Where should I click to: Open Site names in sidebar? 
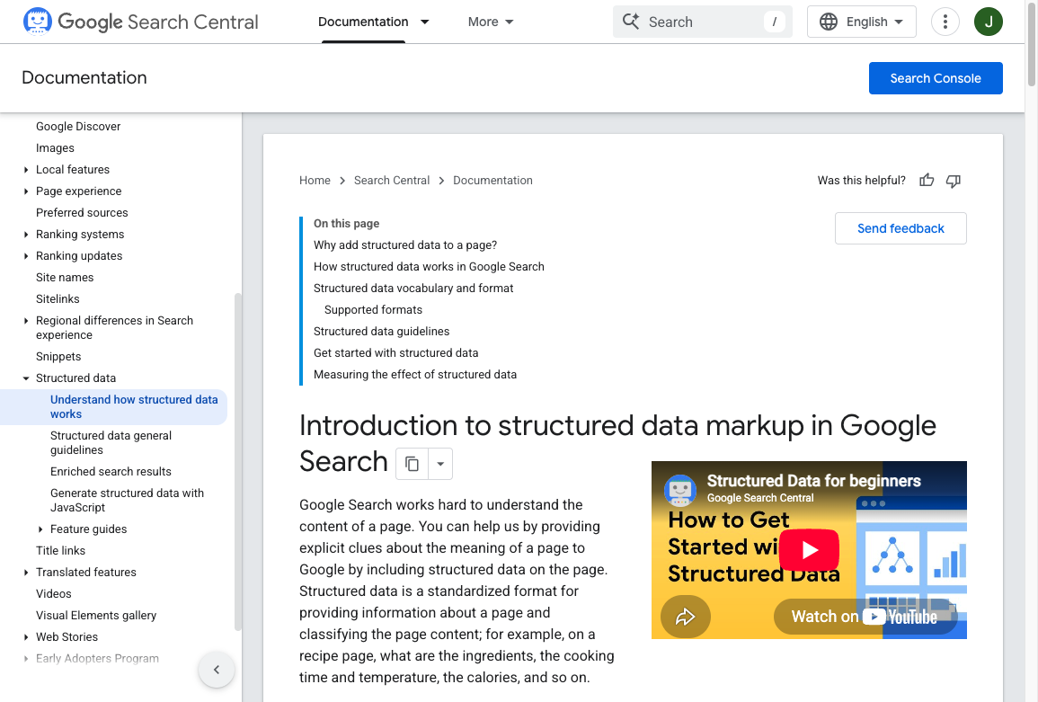[x=65, y=278]
